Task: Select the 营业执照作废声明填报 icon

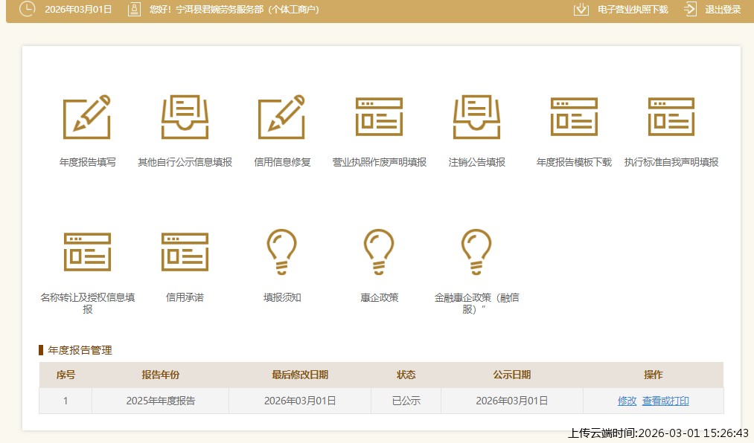Action: (379, 117)
